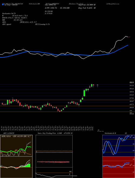Viewport: 135px width, 178px height.
Task: Select the Day Vol: 9.488 M text
Action: point(87,8)
